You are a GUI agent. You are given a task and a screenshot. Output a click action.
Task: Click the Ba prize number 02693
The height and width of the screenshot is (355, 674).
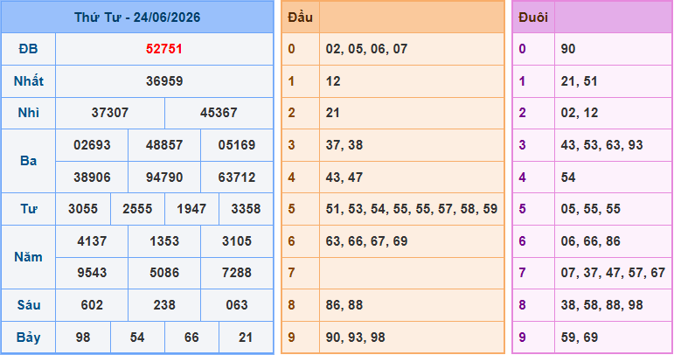click(x=92, y=145)
